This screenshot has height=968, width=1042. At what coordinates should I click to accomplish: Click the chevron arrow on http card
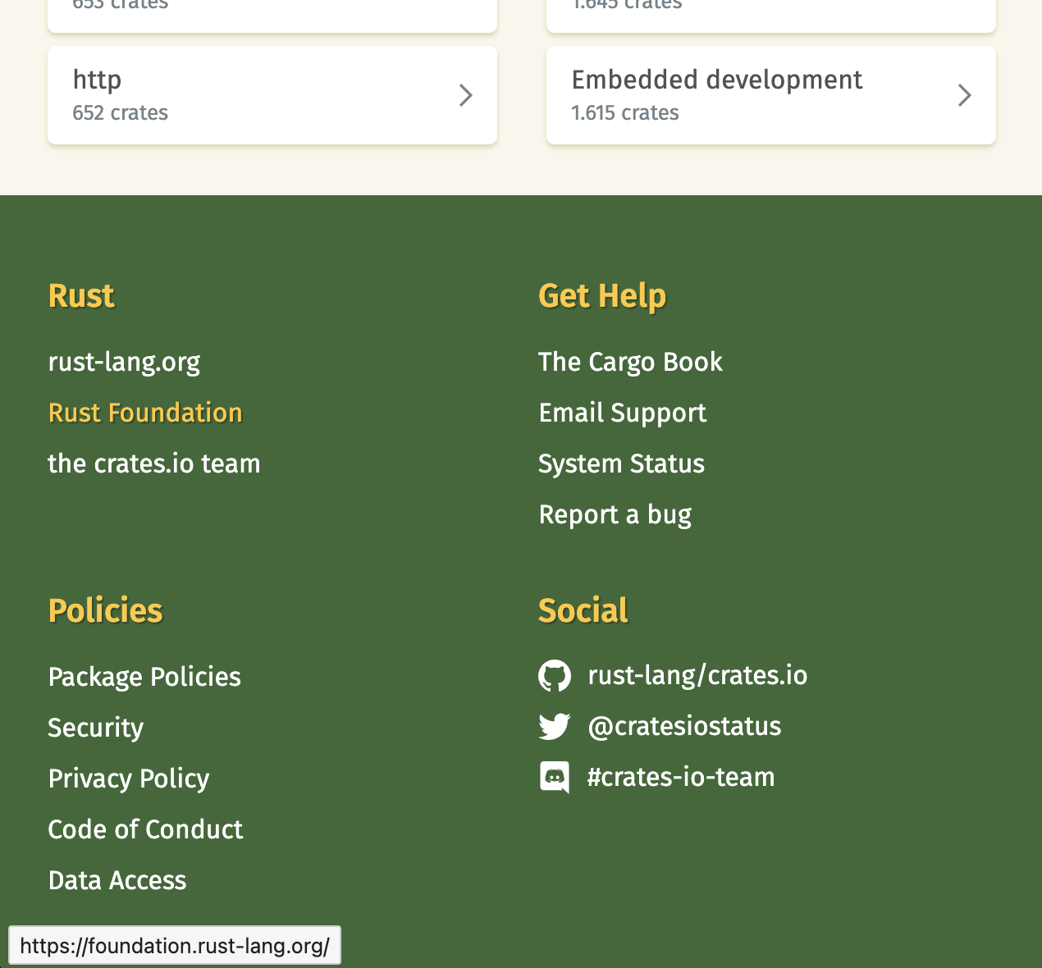click(466, 95)
